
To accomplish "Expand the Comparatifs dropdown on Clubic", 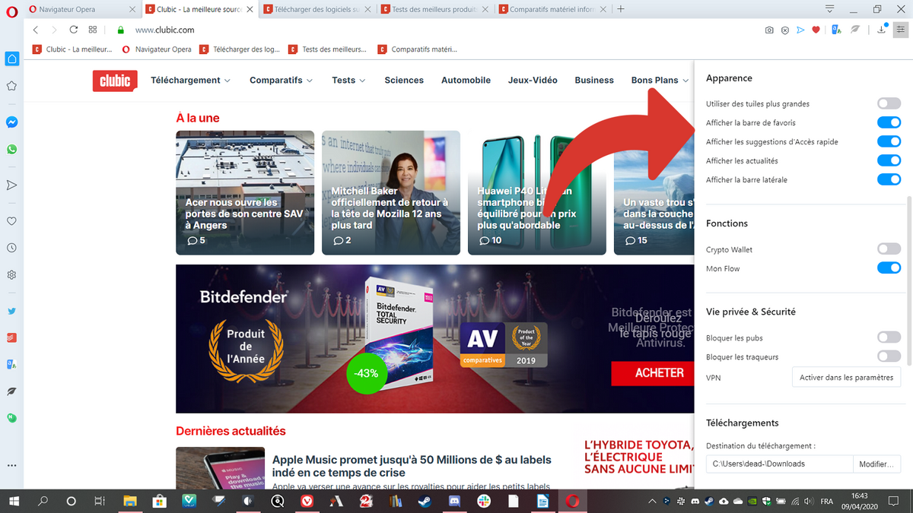I will click(x=282, y=80).
